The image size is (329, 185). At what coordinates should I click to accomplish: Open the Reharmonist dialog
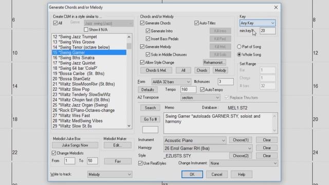214,63
